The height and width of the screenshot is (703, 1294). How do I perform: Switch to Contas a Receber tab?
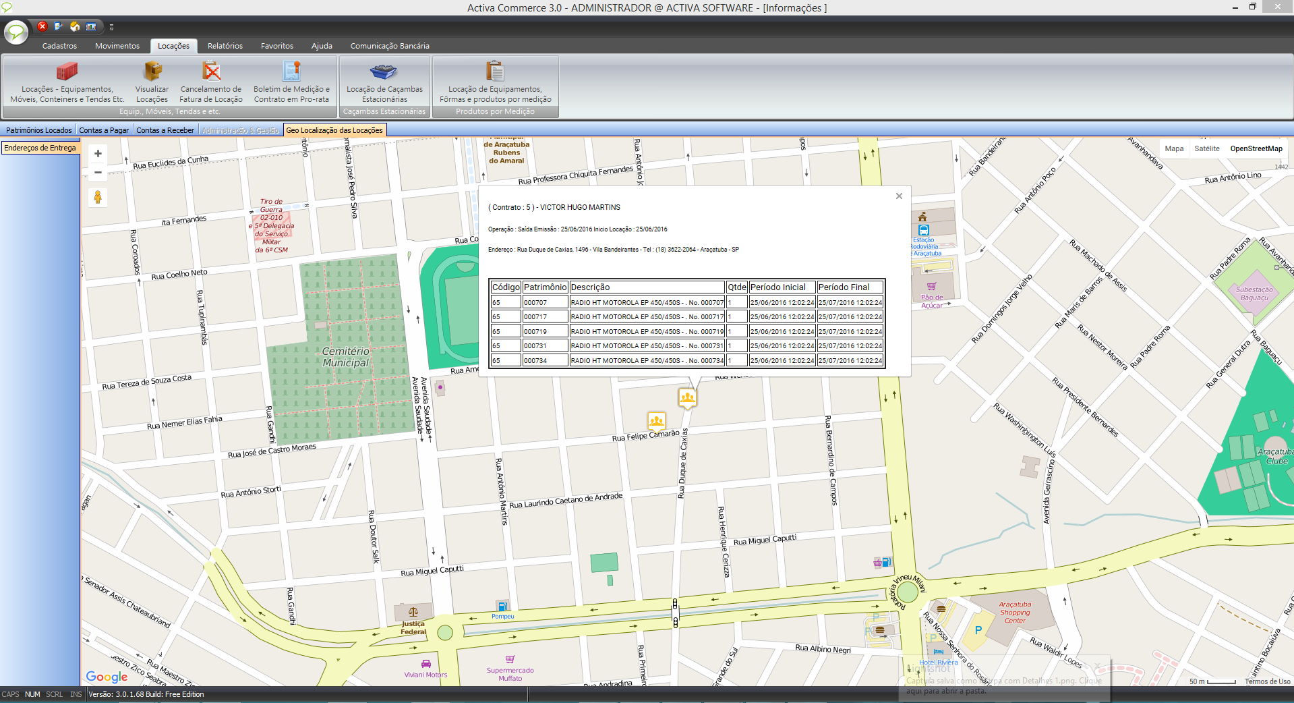tap(165, 130)
